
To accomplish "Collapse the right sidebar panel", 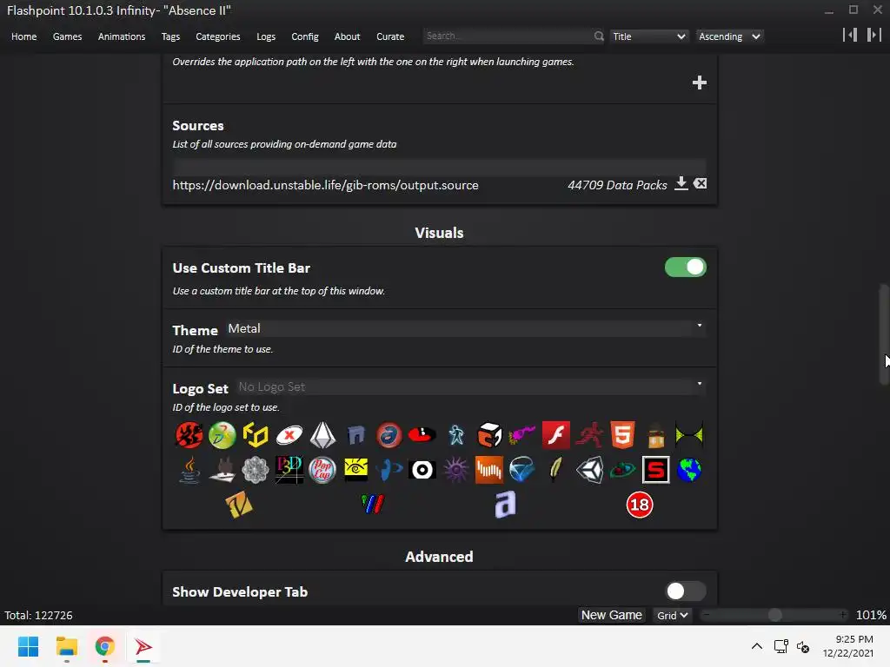I will pyautogui.click(x=874, y=35).
